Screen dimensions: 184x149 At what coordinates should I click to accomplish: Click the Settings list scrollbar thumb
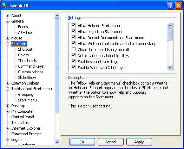point(170,35)
